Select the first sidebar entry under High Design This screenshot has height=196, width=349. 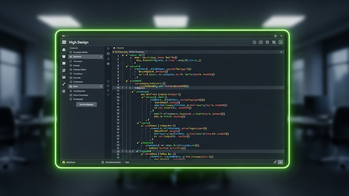tap(74, 48)
